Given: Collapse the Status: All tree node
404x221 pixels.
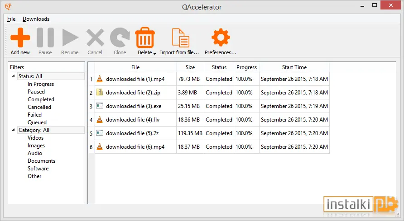Looking at the screenshot, I should 13,76.
